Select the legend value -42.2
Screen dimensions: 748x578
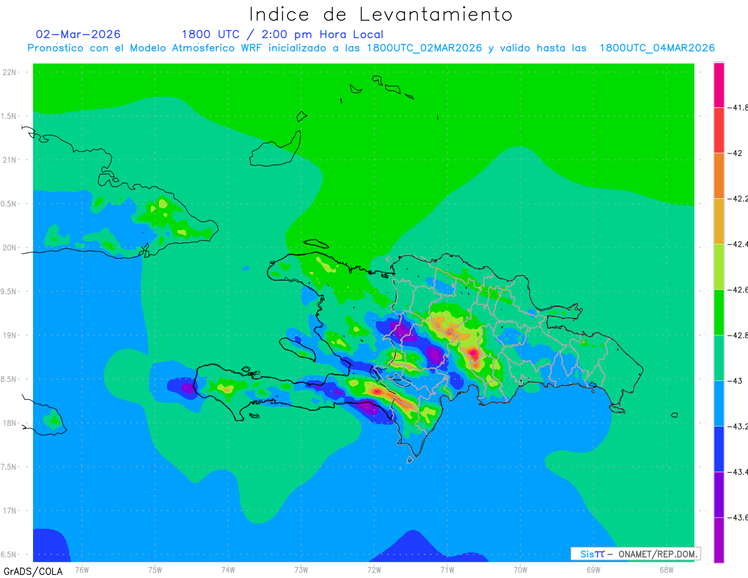(737, 198)
